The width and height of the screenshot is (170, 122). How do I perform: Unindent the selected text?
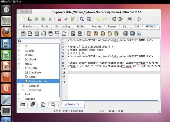[114, 19]
